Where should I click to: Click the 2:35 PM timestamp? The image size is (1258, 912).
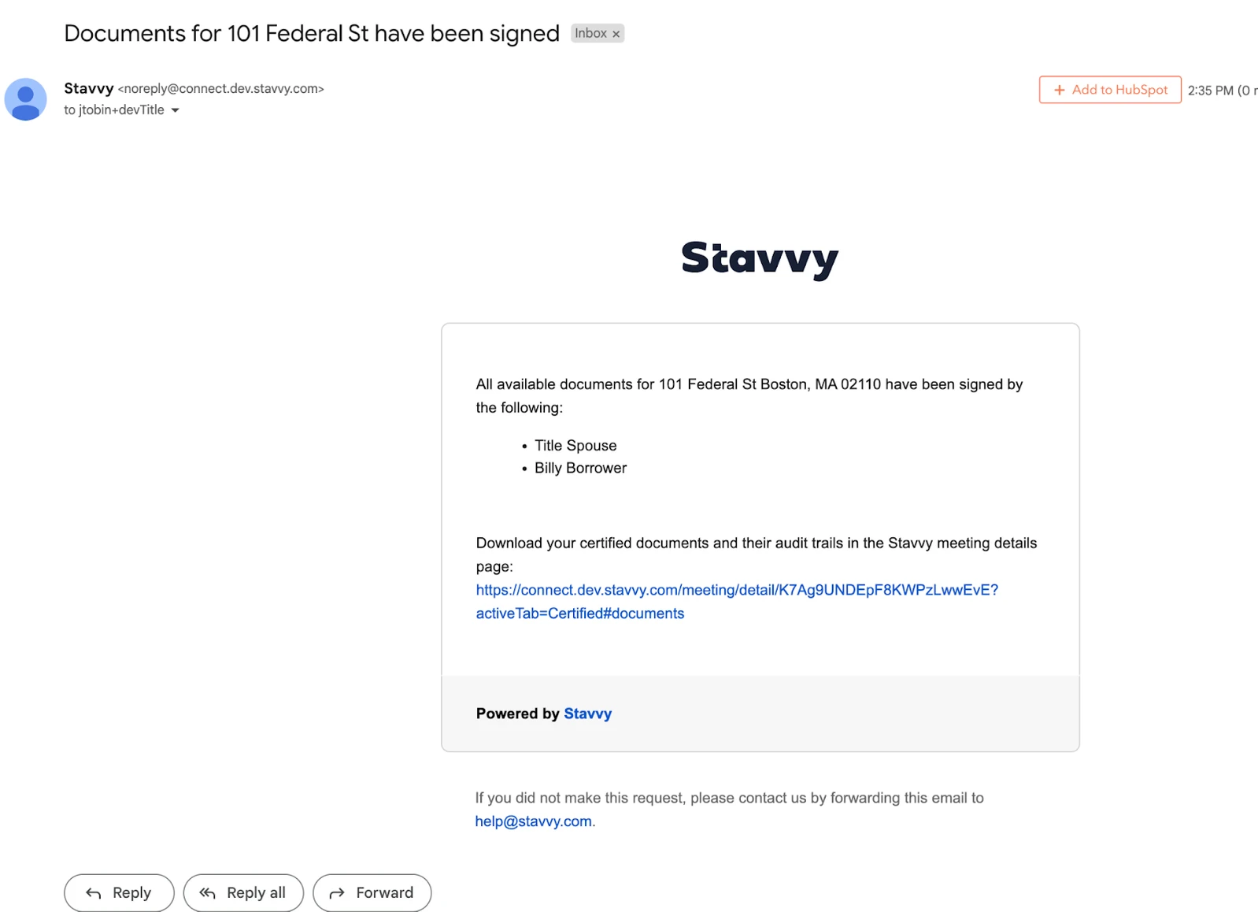pyautogui.click(x=1211, y=91)
